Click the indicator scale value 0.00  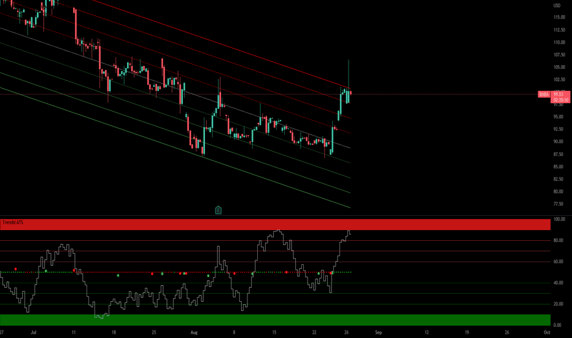(x=557, y=325)
